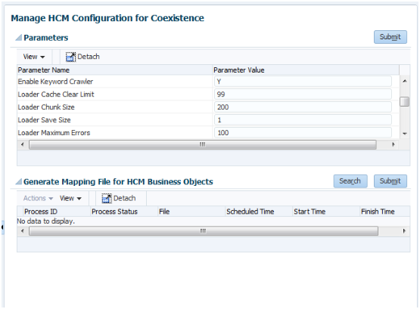
Task: Click right arrow of parameters horizontal scrollbar
Action: point(394,144)
